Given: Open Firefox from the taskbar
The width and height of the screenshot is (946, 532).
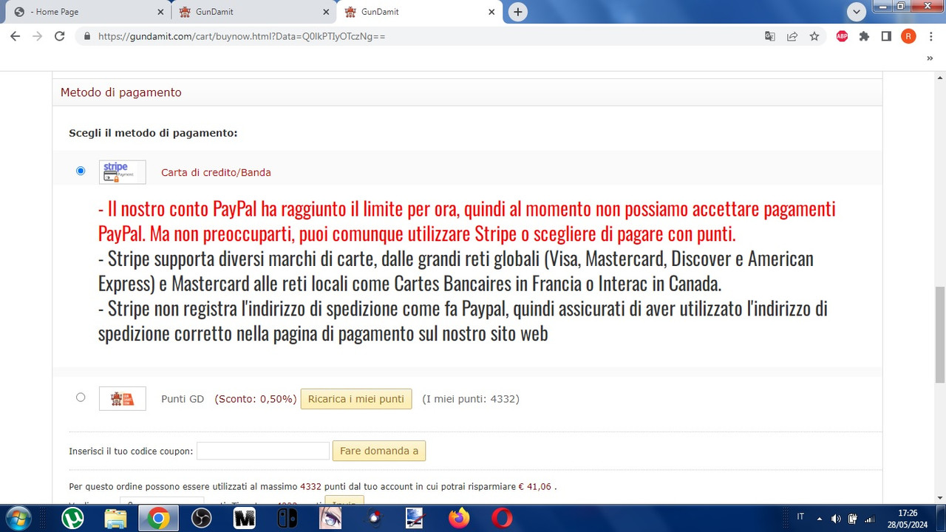Looking at the screenshot, I should (x=459, y=518).
